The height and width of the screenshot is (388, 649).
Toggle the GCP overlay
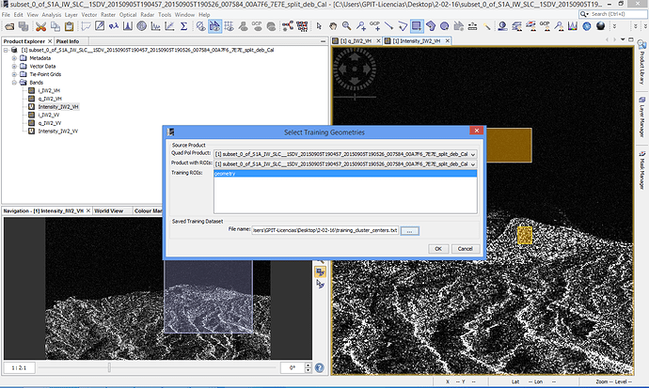[257, 26]
